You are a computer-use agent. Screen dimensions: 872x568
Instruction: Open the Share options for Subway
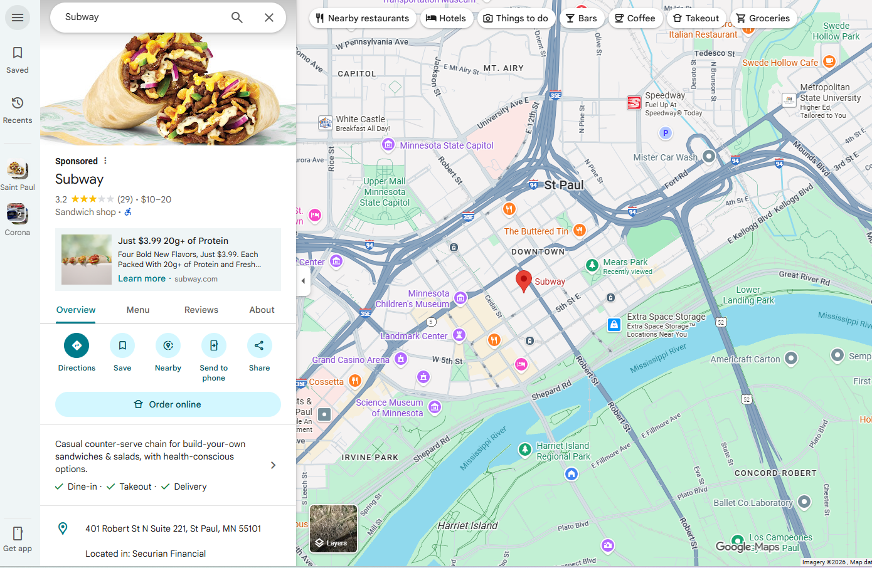259,345
